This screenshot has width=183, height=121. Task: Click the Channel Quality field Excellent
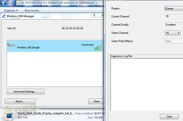click(174, 25)
